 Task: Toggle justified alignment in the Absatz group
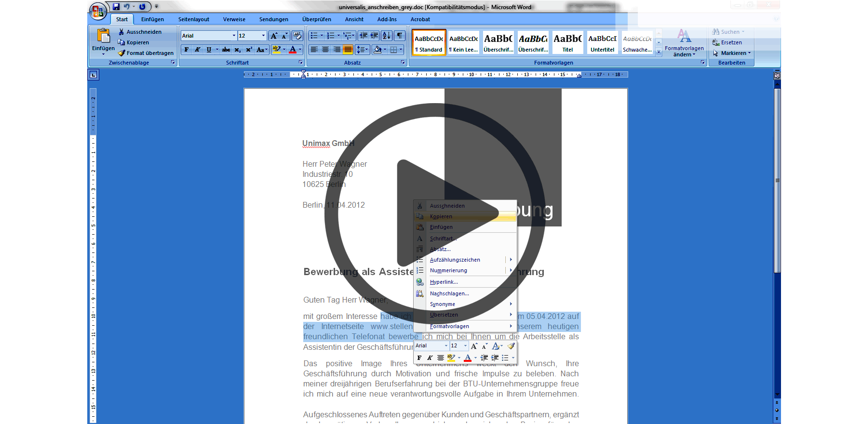point(348,50)
